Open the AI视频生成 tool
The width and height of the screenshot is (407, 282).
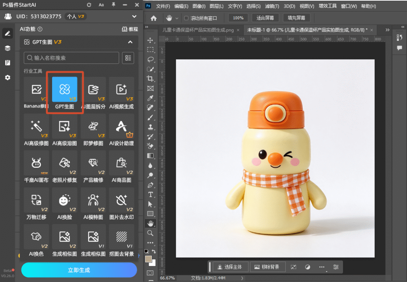[122, 93]
